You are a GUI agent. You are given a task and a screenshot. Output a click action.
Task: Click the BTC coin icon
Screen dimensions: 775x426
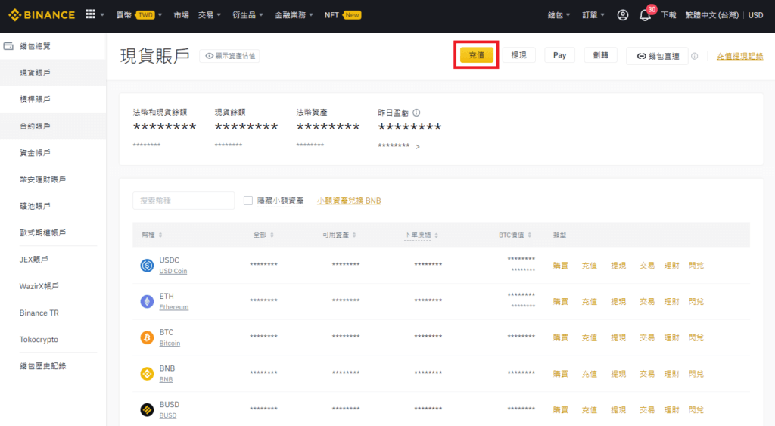coord(147,337)
